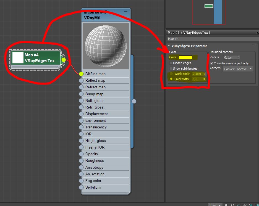Image resolution: width=259 pixels, height=206 pixels.
Task: Open the yellow edge Color swatch
Action: pos(185,57)
